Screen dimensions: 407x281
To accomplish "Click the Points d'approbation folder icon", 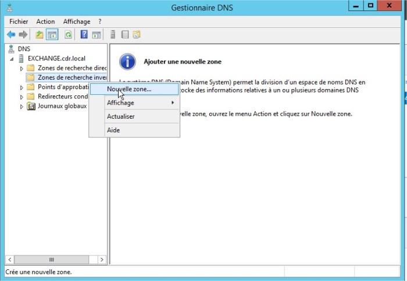I will [31, 87].
